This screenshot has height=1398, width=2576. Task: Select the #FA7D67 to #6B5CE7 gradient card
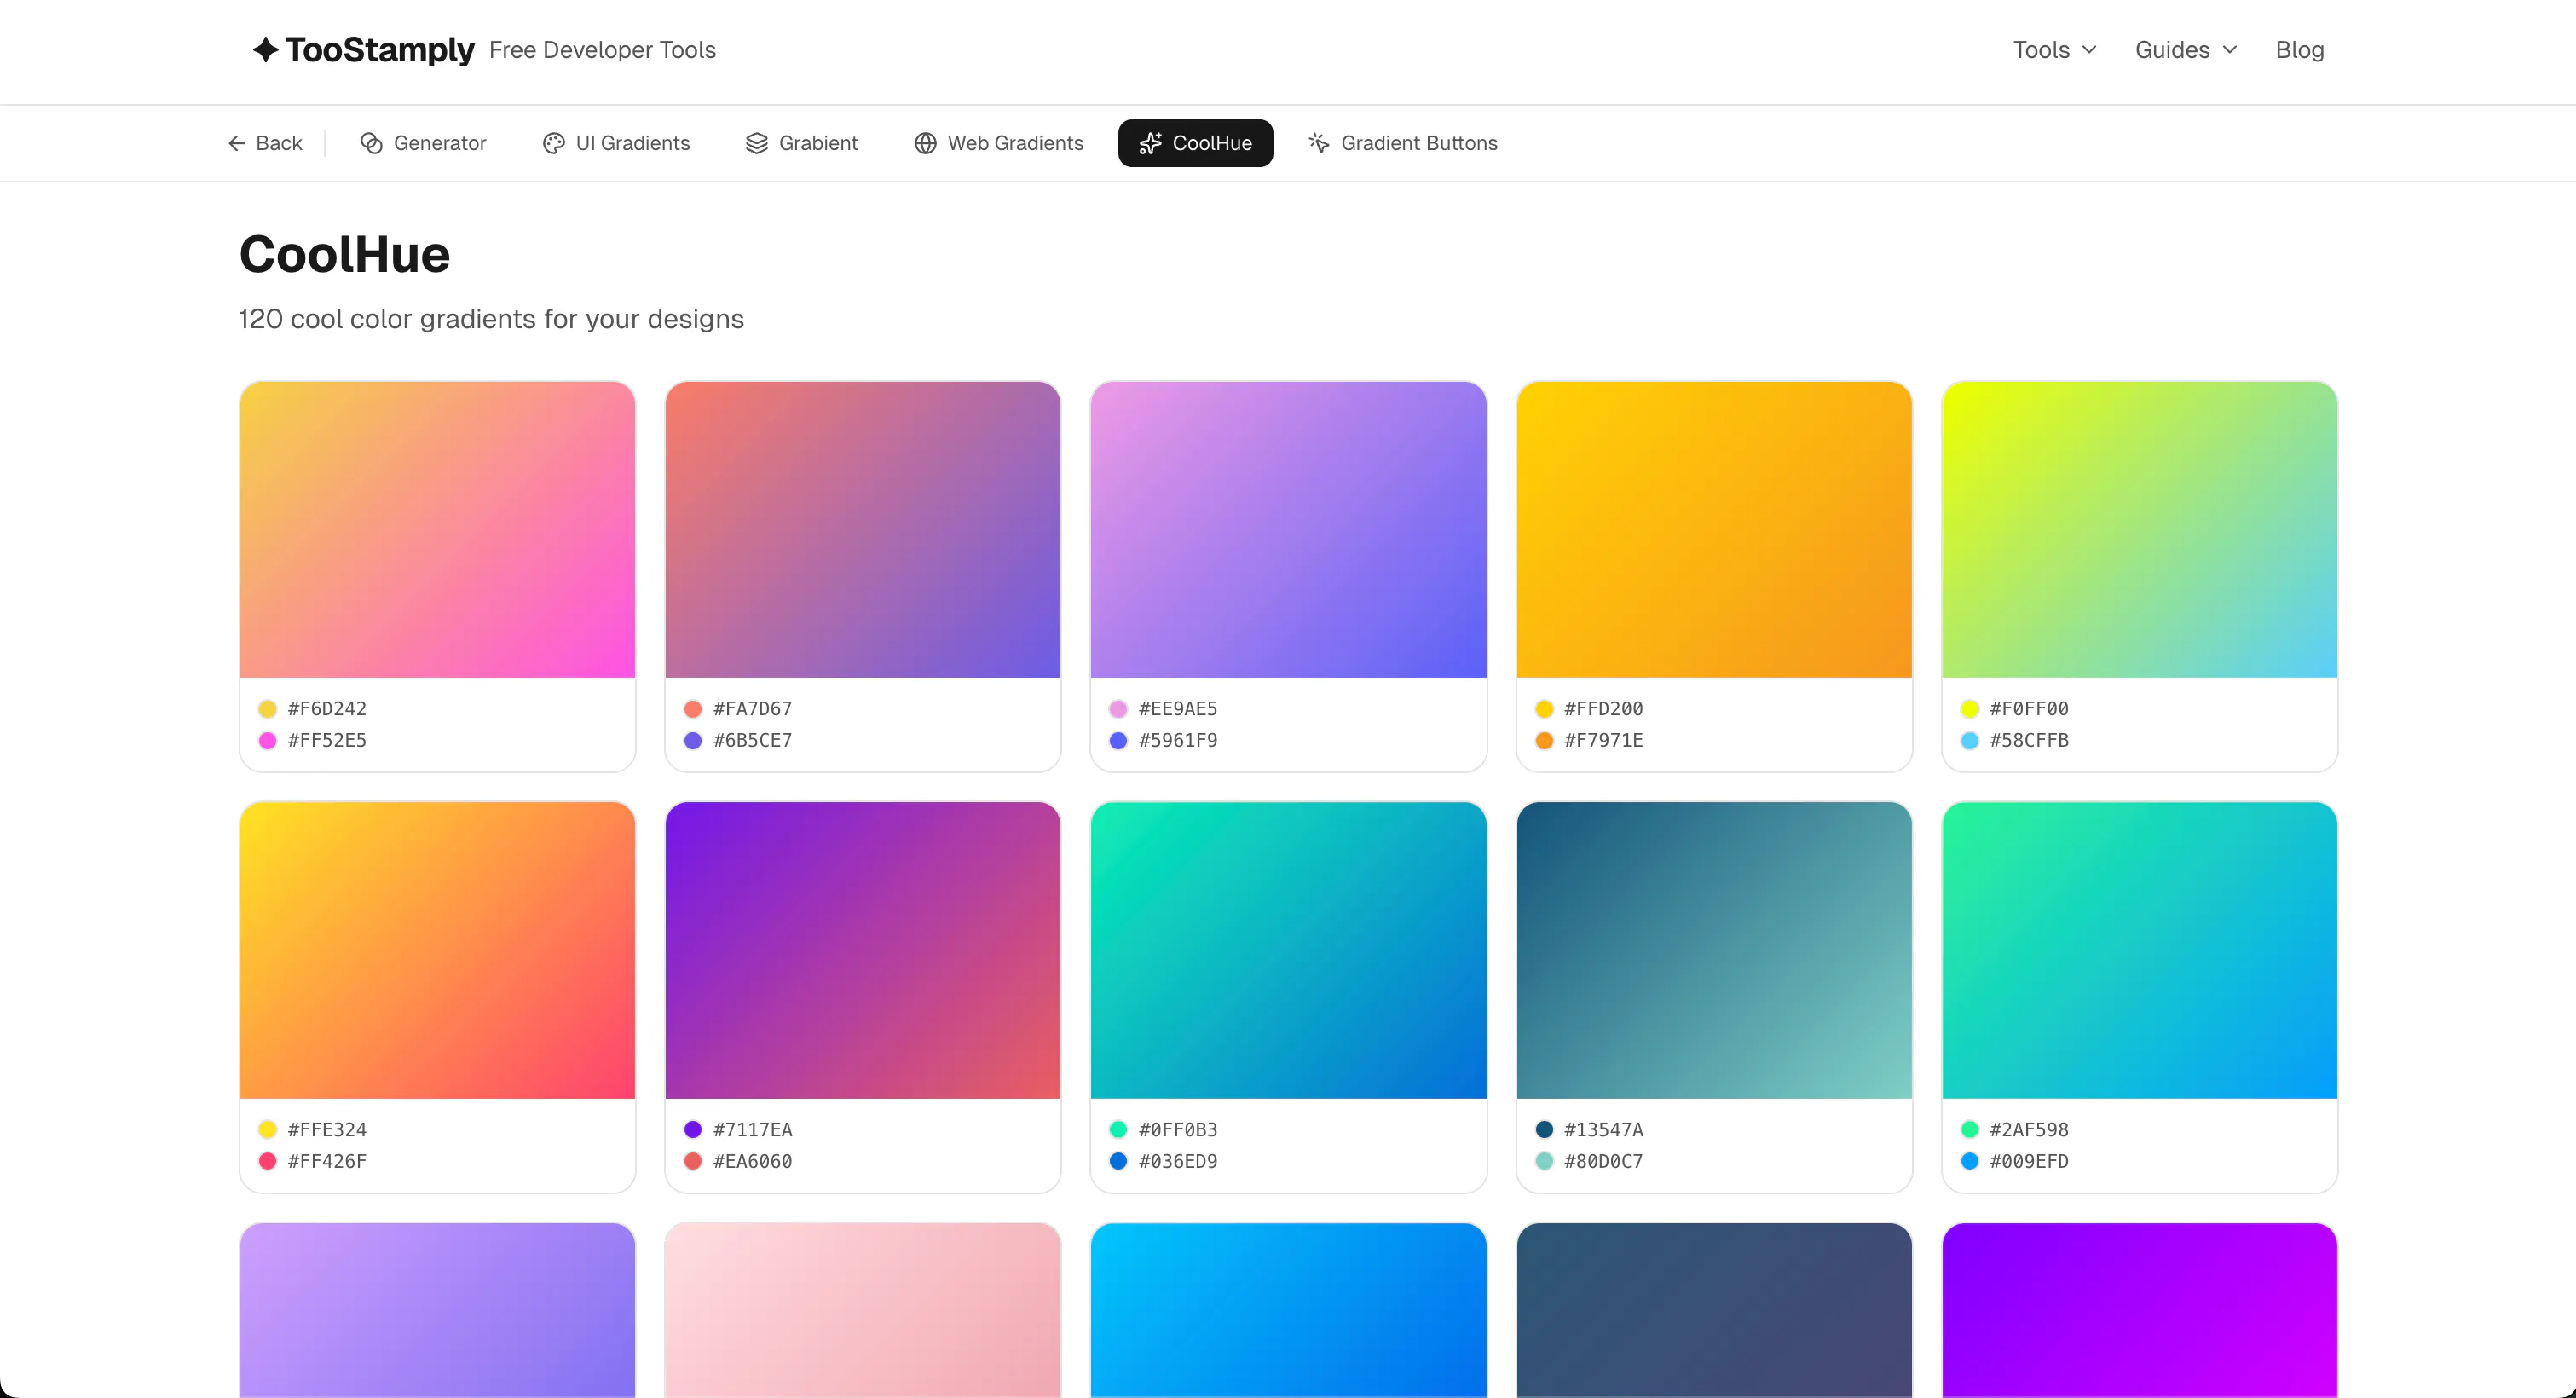[x=863, y=576]
